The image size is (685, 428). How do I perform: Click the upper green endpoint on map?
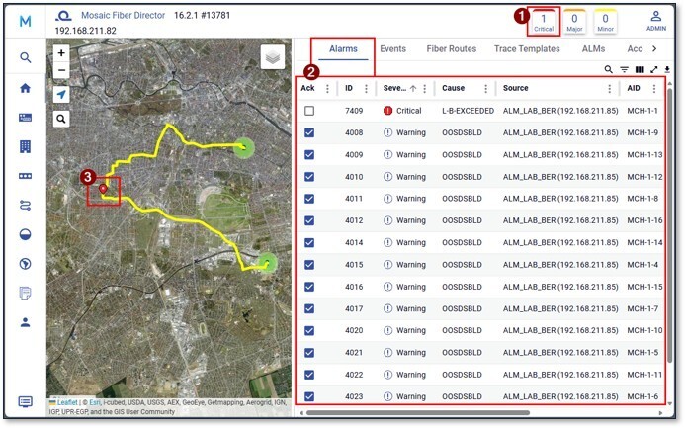point(244,148)
